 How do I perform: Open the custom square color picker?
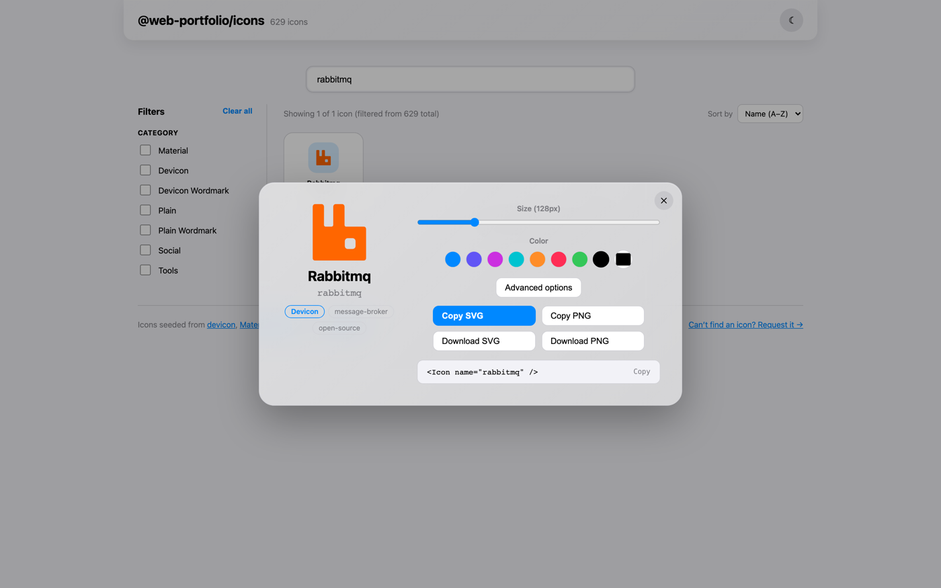click(623, 259)
